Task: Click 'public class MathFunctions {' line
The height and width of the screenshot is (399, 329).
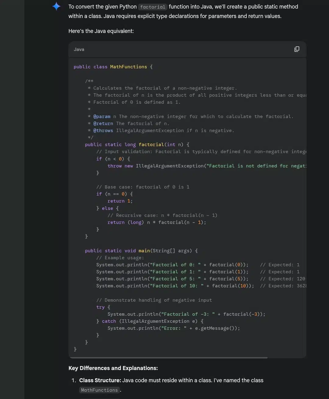Action: (113, 67)
